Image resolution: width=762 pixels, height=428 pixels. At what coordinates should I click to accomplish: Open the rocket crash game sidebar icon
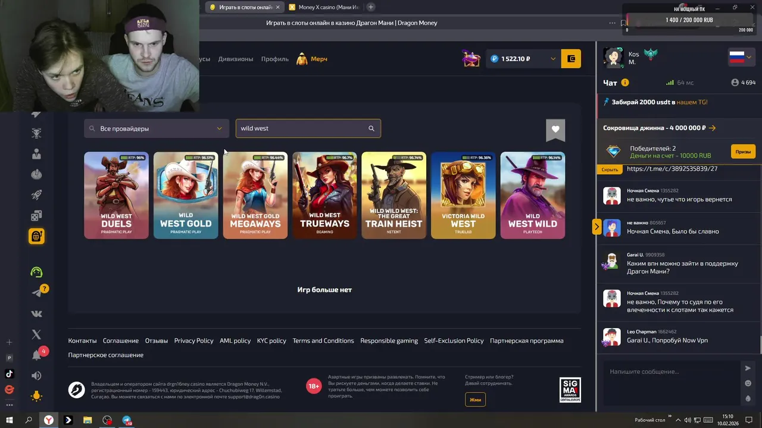click(36, 195)
